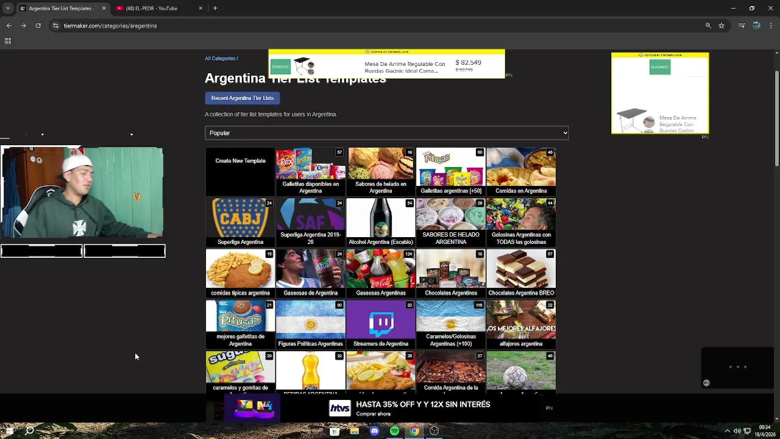Open a new browser tab with plus icon
The width and height of the screenshot is (780, 439).
coord(215,8)
